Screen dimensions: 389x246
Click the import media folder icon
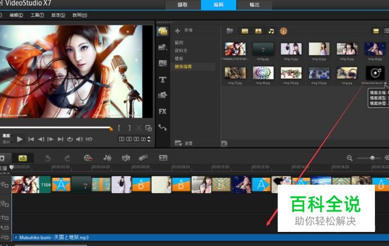230,31
